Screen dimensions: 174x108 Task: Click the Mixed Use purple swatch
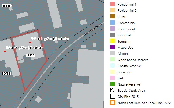113,47
